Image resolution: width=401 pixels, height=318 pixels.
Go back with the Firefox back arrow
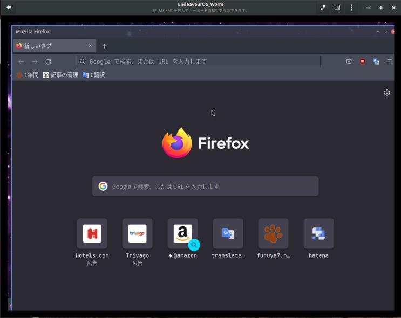21,61
